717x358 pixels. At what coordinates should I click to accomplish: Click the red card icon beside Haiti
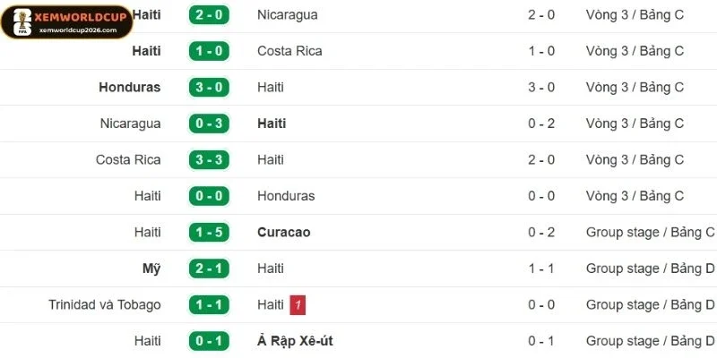pos(298,305)
